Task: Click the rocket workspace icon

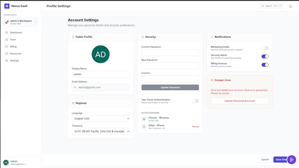Action: 7,22
